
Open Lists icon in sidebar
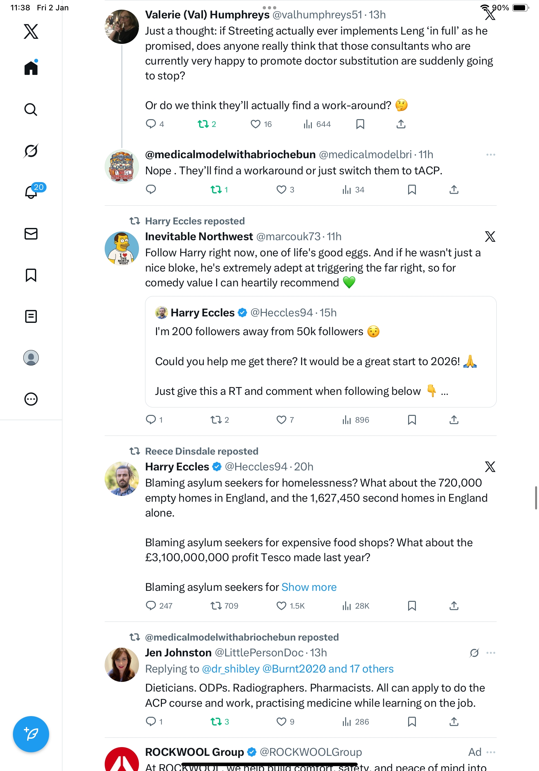[31, 316]
